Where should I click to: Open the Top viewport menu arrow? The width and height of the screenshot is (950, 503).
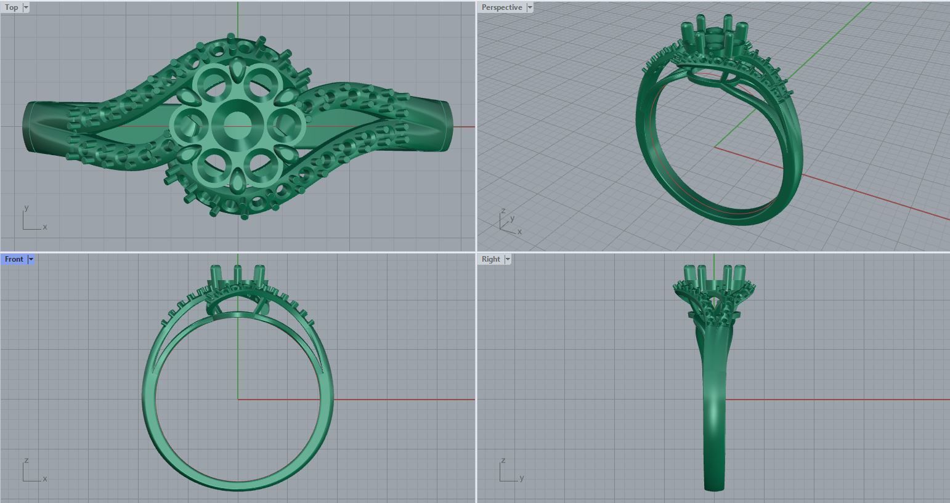[26, 7]
